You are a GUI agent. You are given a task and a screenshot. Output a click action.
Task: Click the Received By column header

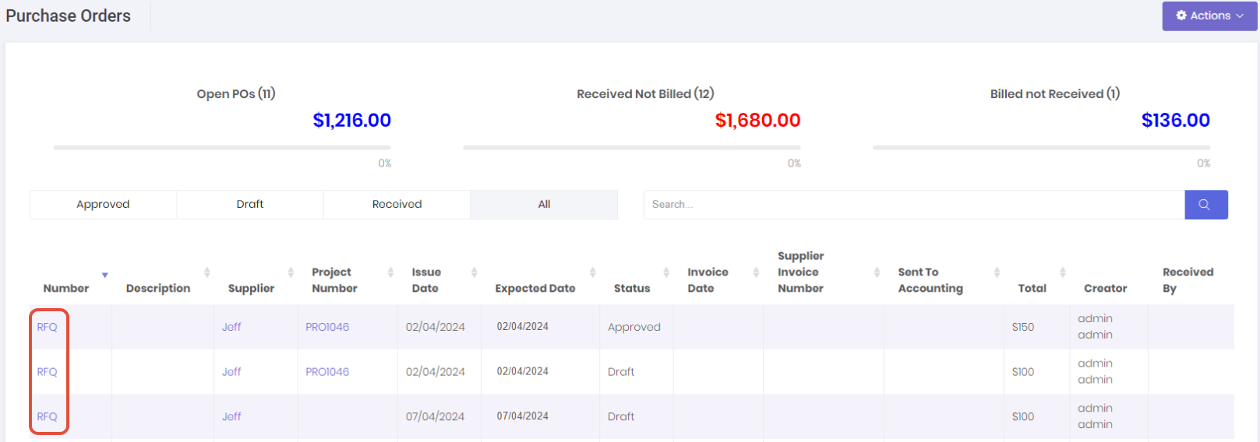click(1188, 280)
